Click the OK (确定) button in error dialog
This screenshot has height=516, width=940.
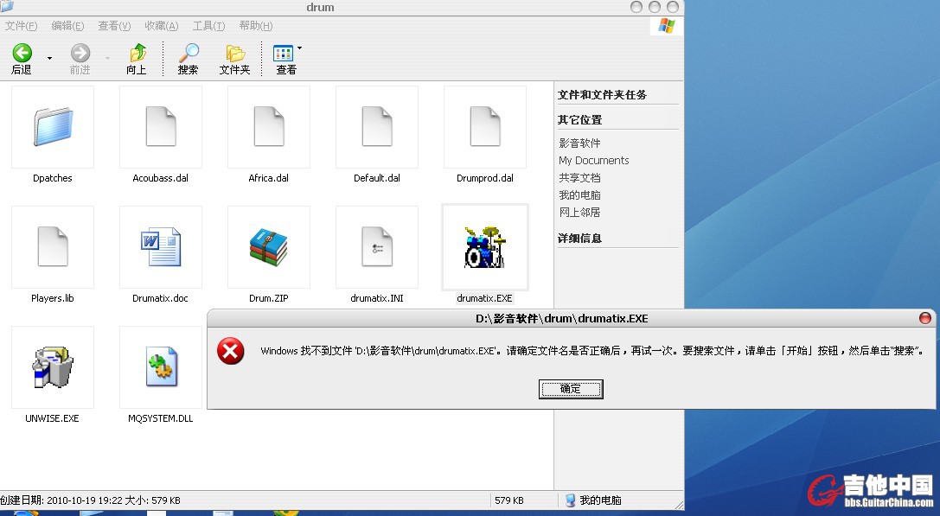[x=571, y=389]
